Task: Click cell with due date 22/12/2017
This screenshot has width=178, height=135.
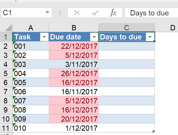Action: [x=74, y=46]
